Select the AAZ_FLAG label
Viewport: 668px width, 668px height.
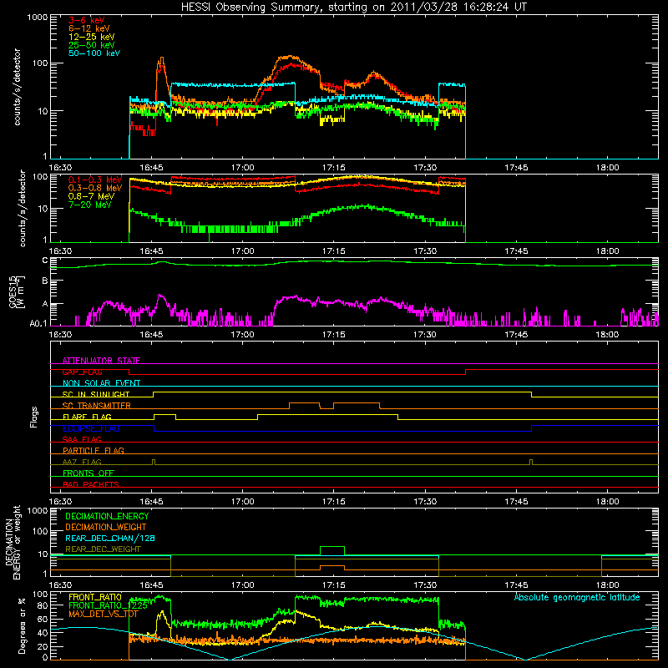point(82,462)
